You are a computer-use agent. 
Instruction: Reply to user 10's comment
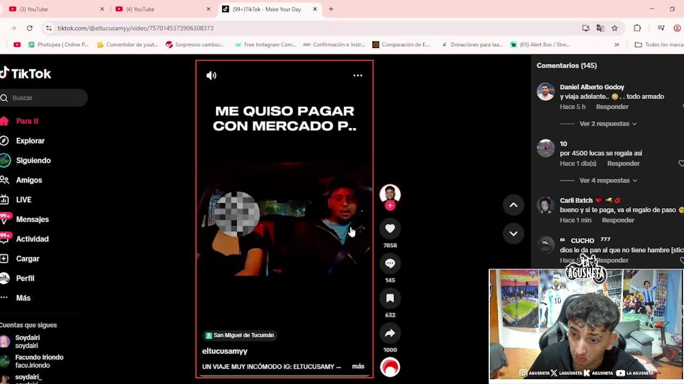click(x=624, y=163)
